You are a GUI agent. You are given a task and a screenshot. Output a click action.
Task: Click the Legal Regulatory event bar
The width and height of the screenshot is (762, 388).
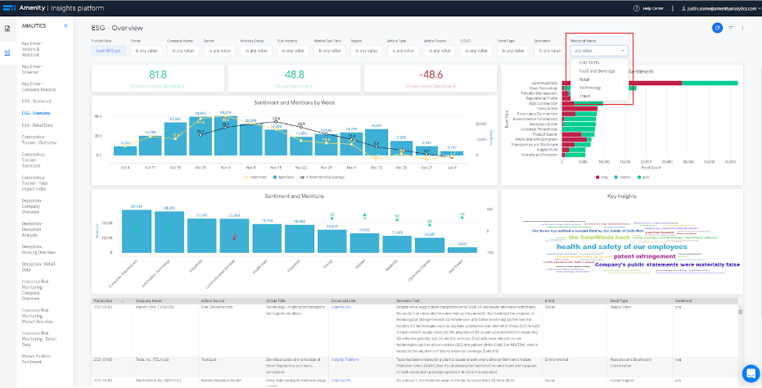click(649, 83)
